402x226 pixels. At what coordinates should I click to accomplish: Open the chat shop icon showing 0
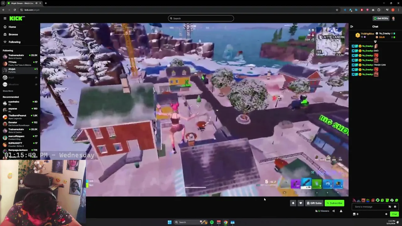(356, 214)
